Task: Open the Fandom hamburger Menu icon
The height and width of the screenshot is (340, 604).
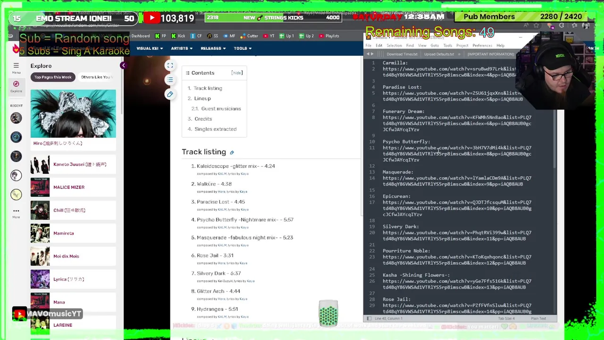Action: (x=16, y=66)
